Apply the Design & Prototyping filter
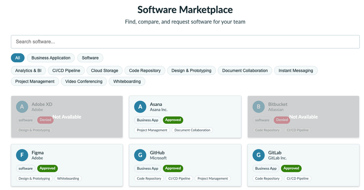 pyautogui.click(x=191, y=71)
